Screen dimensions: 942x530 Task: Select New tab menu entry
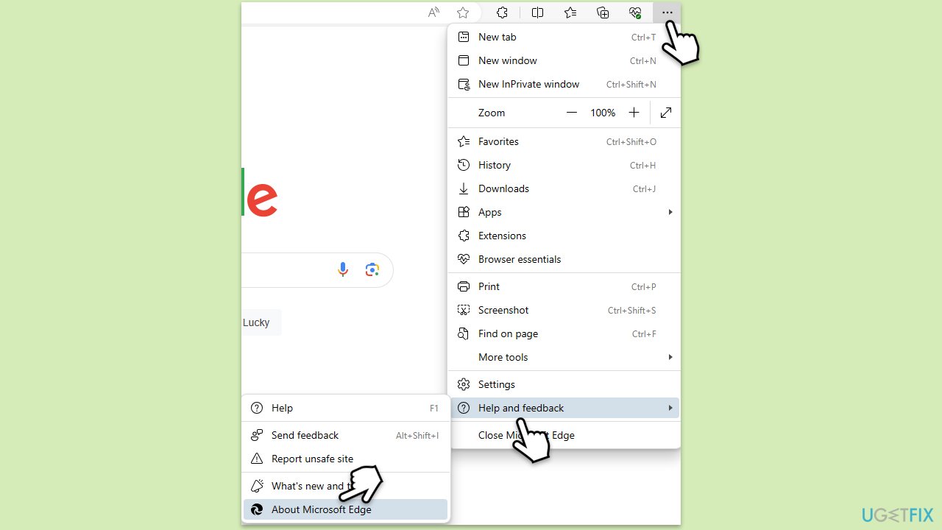(x=564, y=37)
